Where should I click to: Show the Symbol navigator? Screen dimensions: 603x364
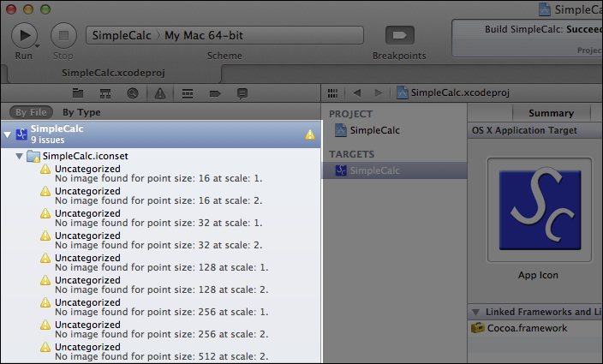point(105,93)
